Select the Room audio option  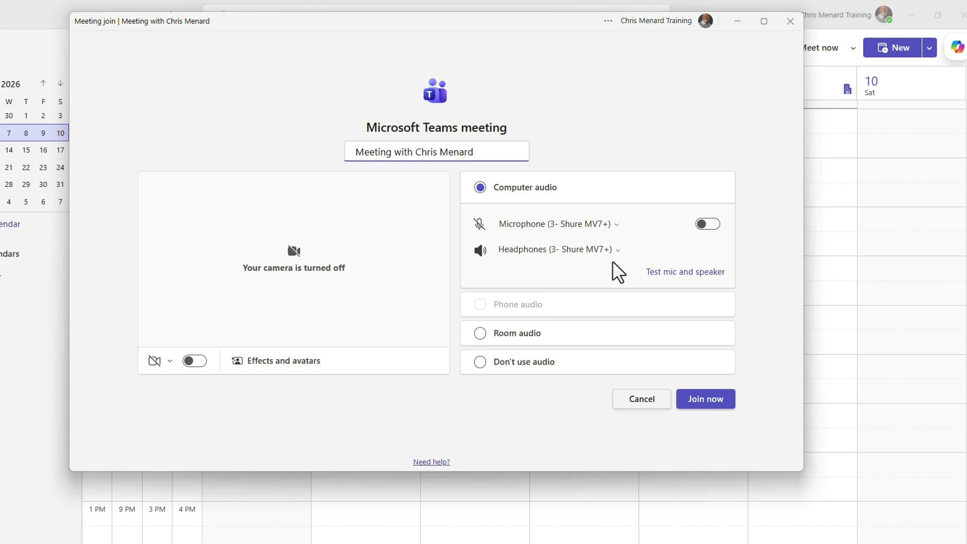[x=597, y=333]
